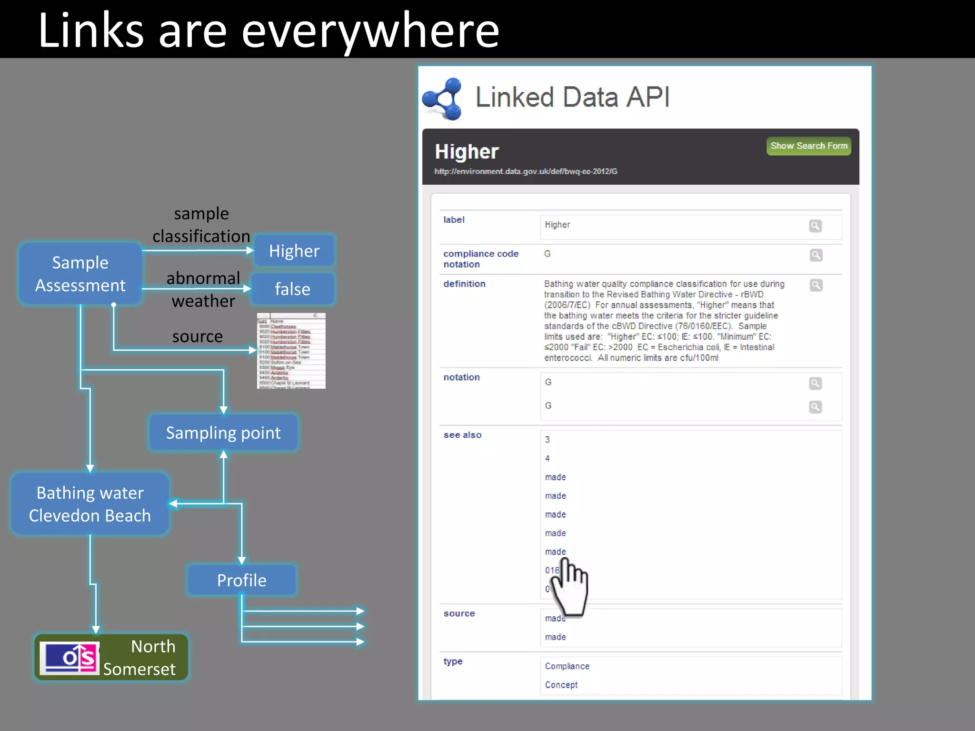Select the Sample Assessment box
This screenshot has height=731, width=975.
click(x=80, y=274)
